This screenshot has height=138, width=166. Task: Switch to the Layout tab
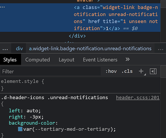(x=66, y=60)
